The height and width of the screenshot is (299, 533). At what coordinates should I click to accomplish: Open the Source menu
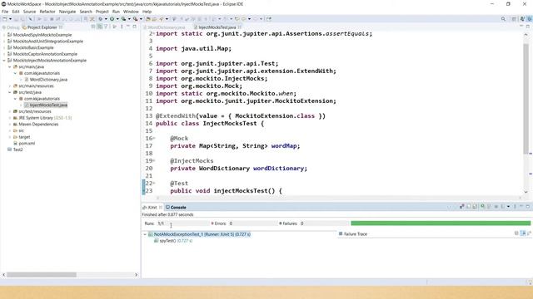[29, 12]
